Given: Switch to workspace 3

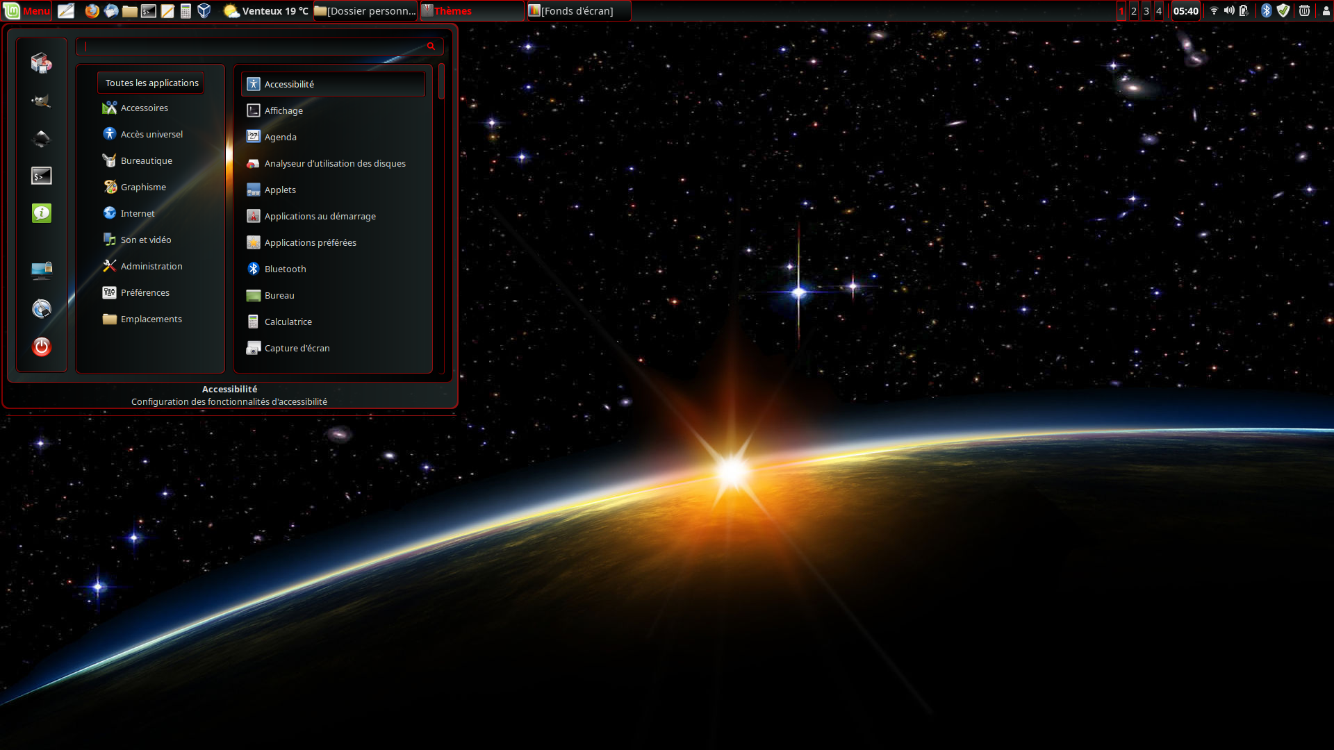Looking at the screenshot, I should pyautogui.click(x=1146, y=10).
